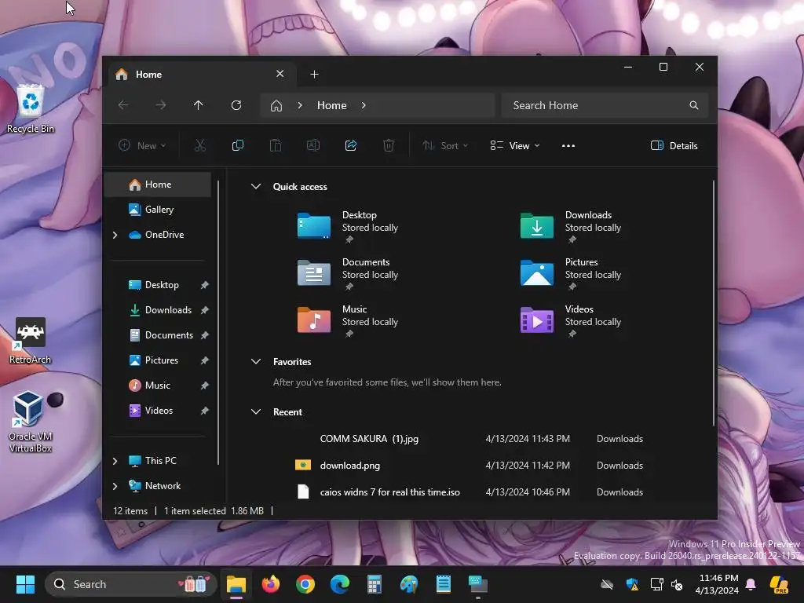Select the RetroArch desktop shortcut
Screen dimensions: 804x603
[31, 341]
